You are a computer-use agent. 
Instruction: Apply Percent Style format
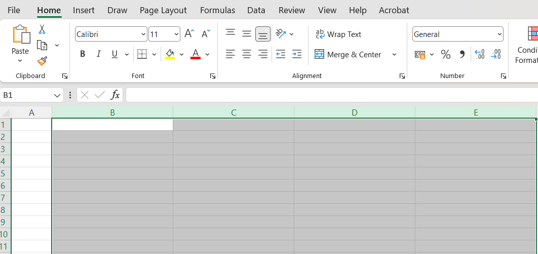pyautogui.click(x=446, y=54)
